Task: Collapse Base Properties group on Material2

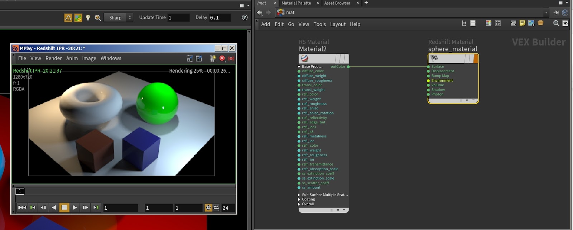Action: coord(299,67)
